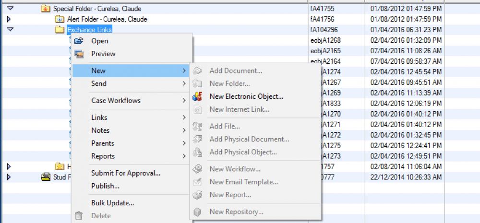Select Special Folder - Curelea, Claude item
Screen dimensions: 480x223
coord(97,9)
